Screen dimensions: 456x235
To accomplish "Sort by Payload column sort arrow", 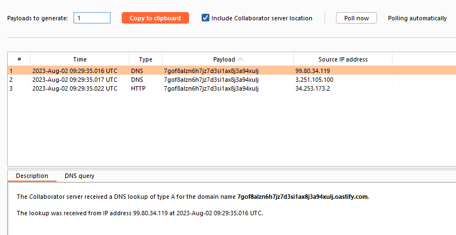I will (241, 59).
